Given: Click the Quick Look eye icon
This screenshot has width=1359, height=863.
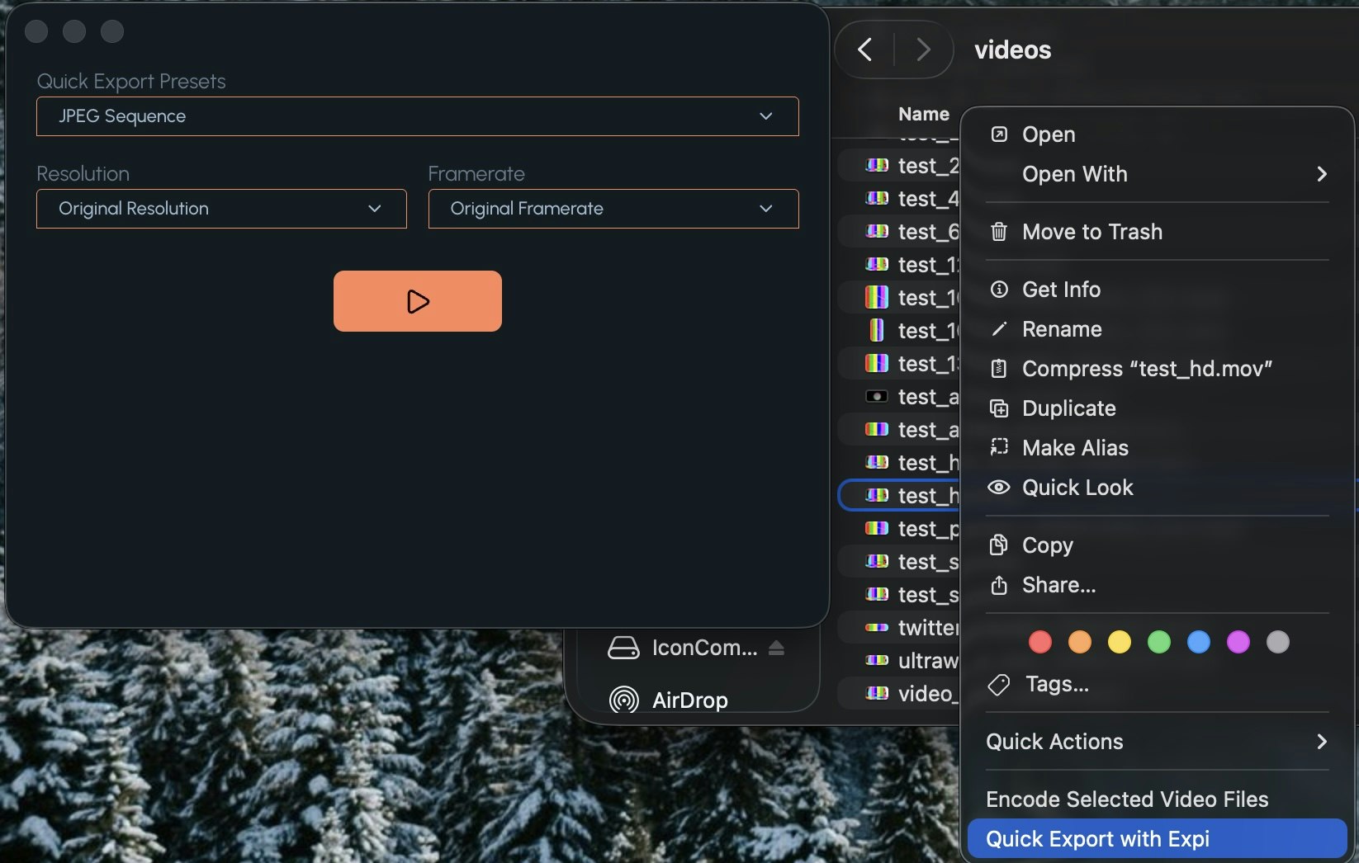Looking at the screenshot, I should click(x=999, y=488).
